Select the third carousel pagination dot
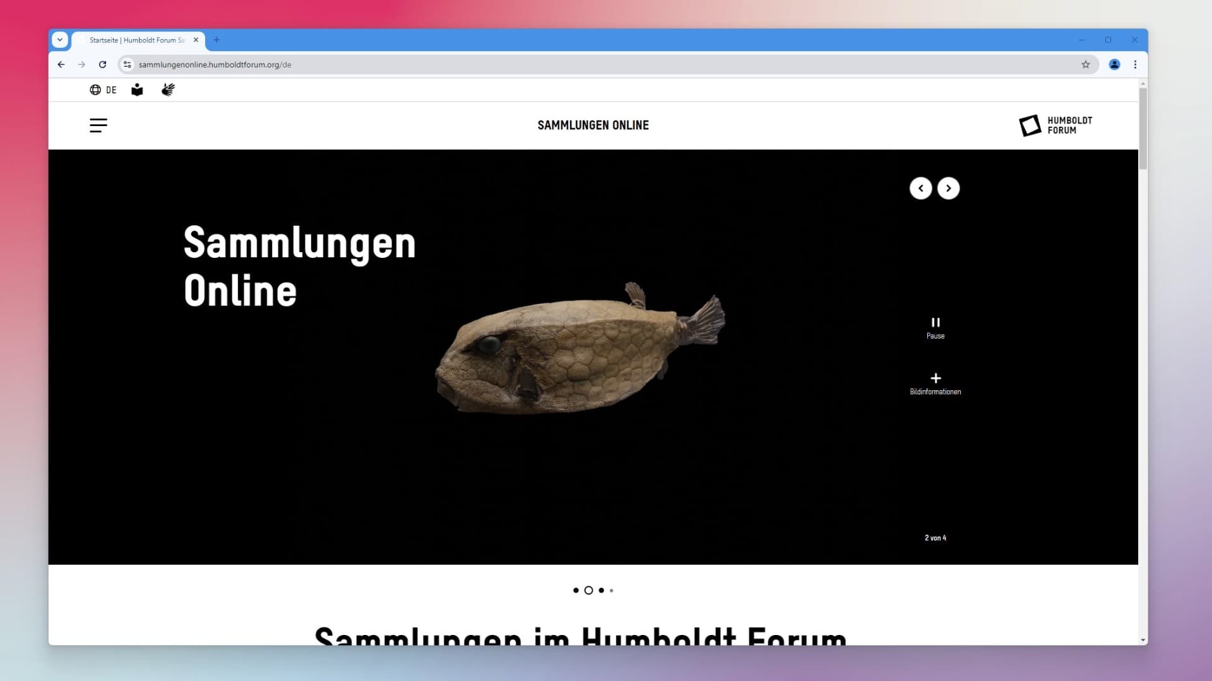The image size is (1212, 681). click(x=601, y=591)
